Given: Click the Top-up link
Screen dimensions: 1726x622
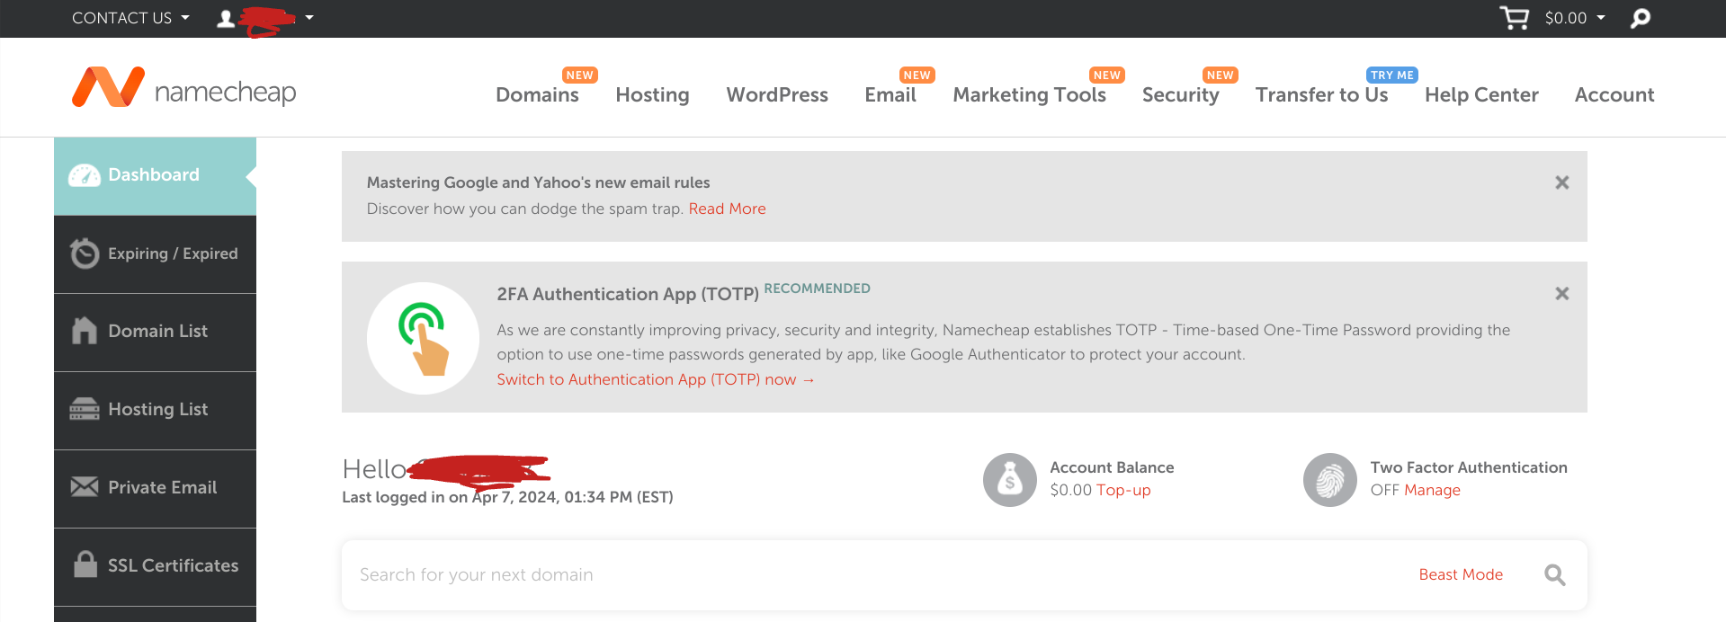Looking at the screenshot, I should (x=1123, y=490).
